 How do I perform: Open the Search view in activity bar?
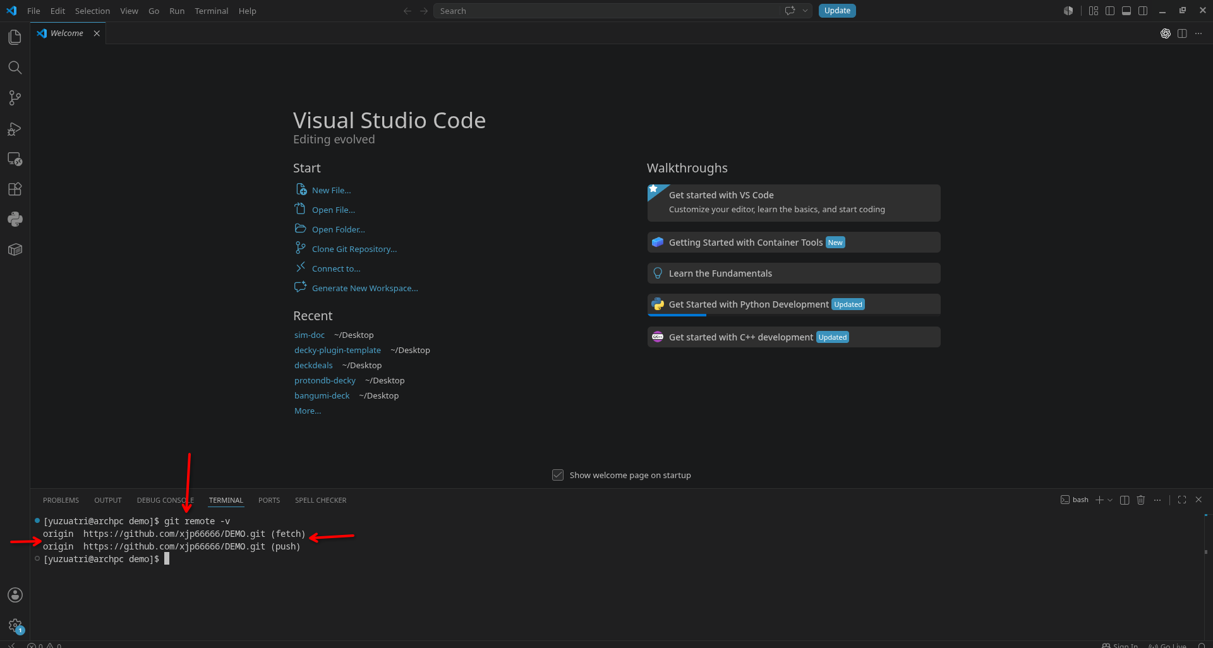tap(15, 68)
